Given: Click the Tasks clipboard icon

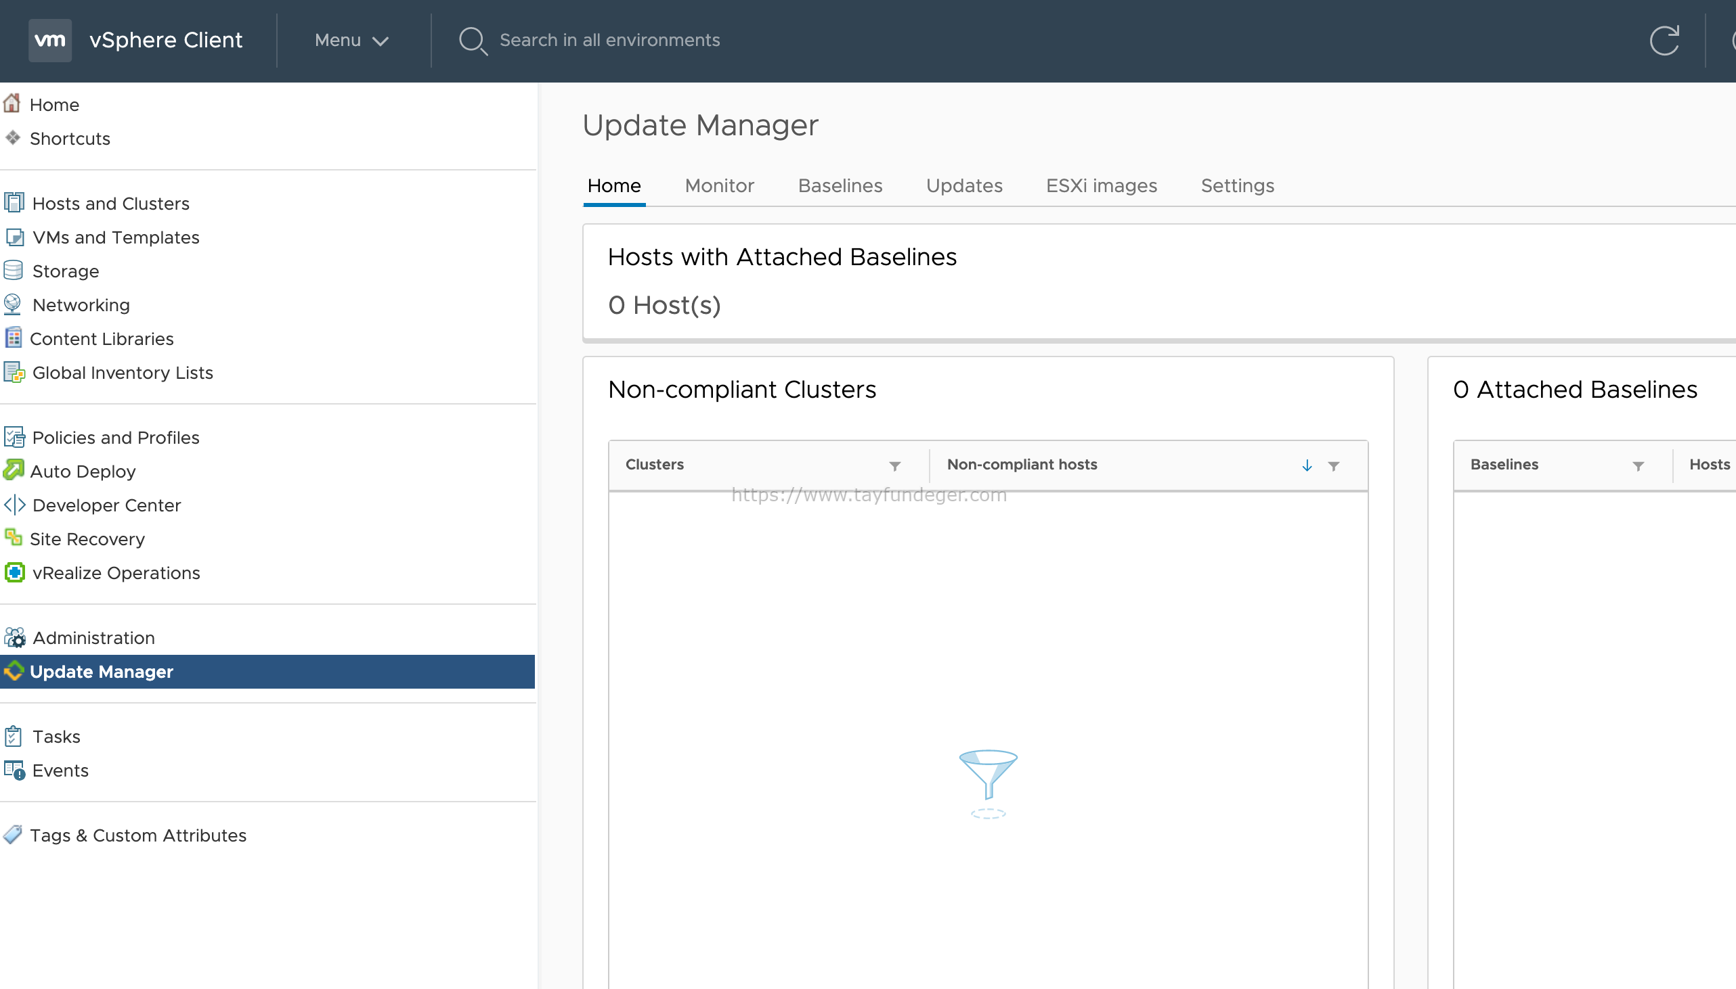Looking at the screenshot, I should pyautogui.click(x=13, y=735).
